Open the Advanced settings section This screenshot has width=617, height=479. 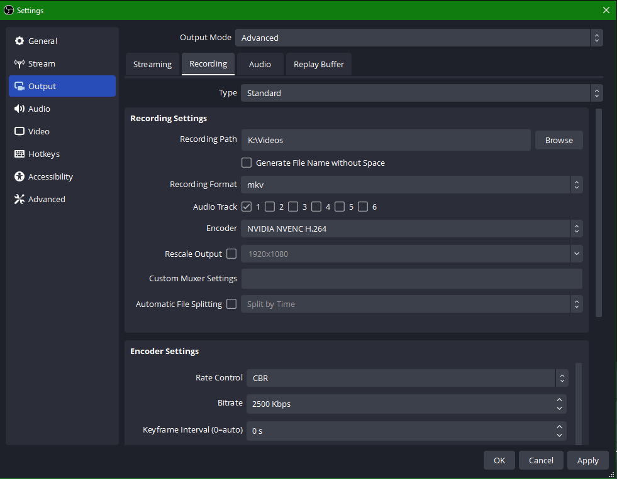pos(45,199)
